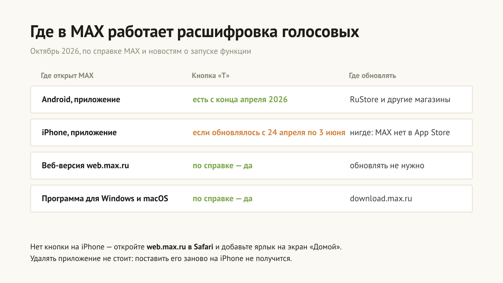Click column header 'Где обновлять'
This screenshot has width=503, height=283.
point(373,75)
